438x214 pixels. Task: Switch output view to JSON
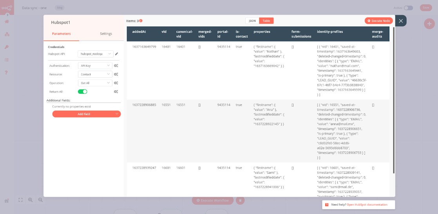252,21
